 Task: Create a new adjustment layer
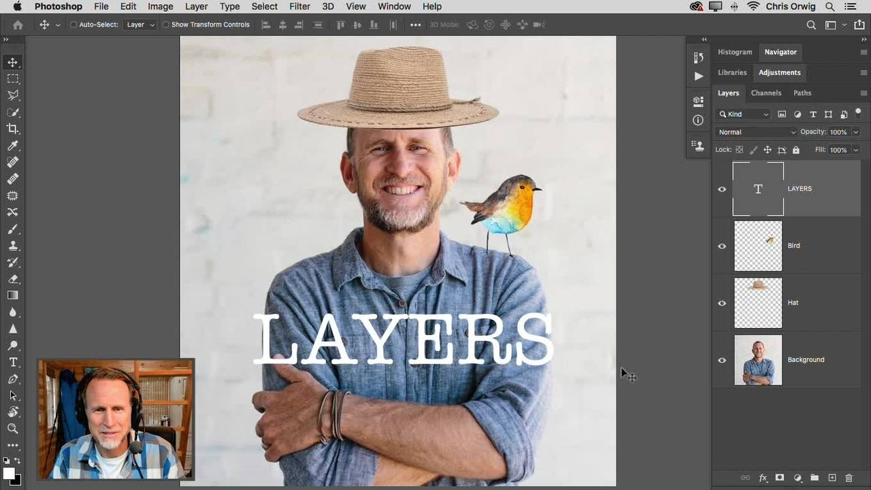tap(798, 478)
